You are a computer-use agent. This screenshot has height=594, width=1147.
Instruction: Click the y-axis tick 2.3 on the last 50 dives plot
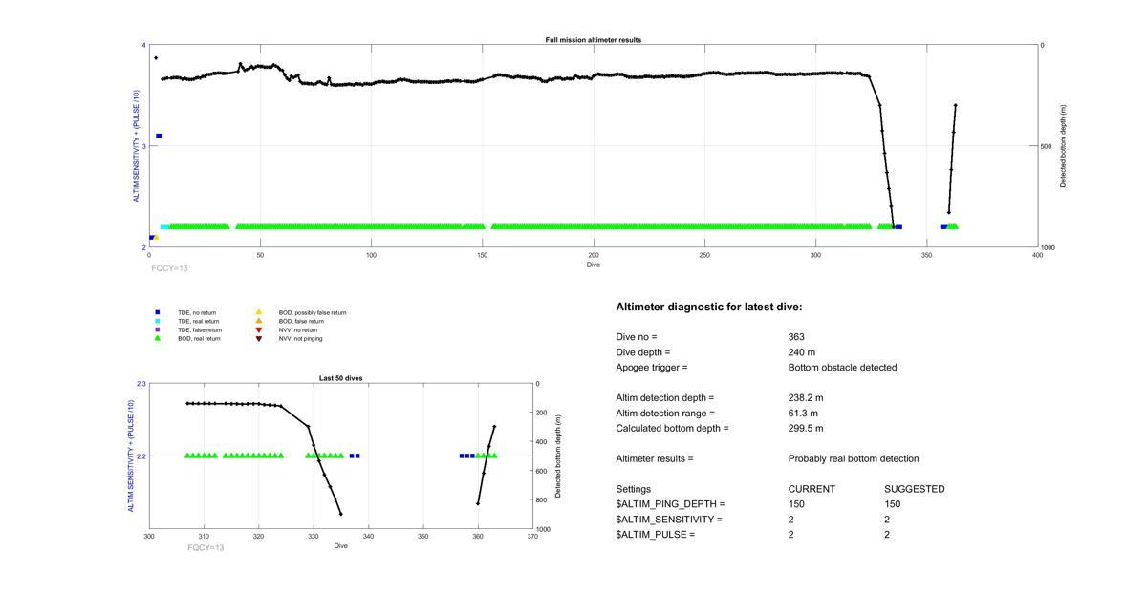[x=141, y=384]
